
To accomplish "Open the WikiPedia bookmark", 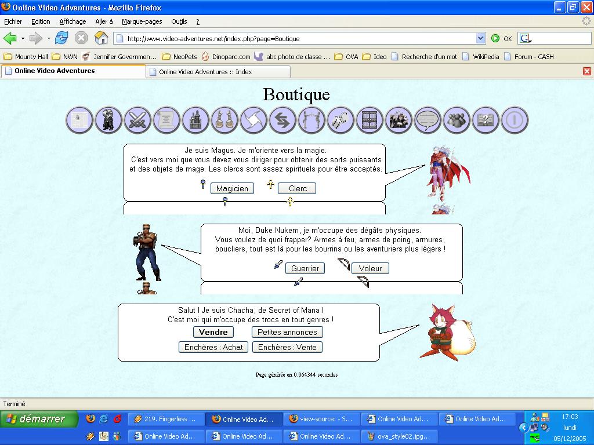I will pos(481,57).
